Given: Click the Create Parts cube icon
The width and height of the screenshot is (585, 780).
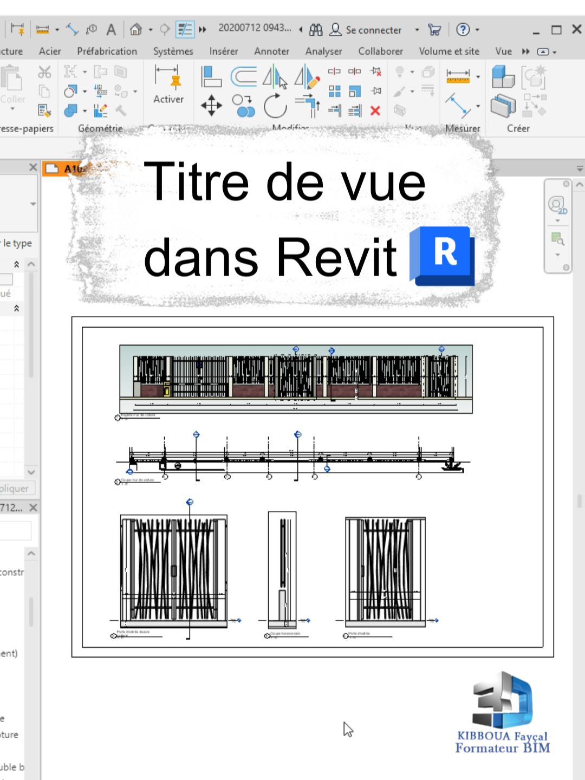Looking at the screenshot, I should pyautogui.click(x=503, y=76).
